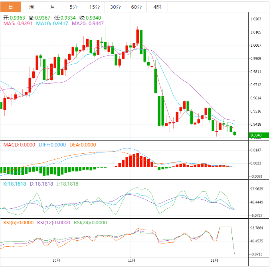Switch to the 周 weekly tab
Viewport: 271px width, 269px height.
pos(32,7)
